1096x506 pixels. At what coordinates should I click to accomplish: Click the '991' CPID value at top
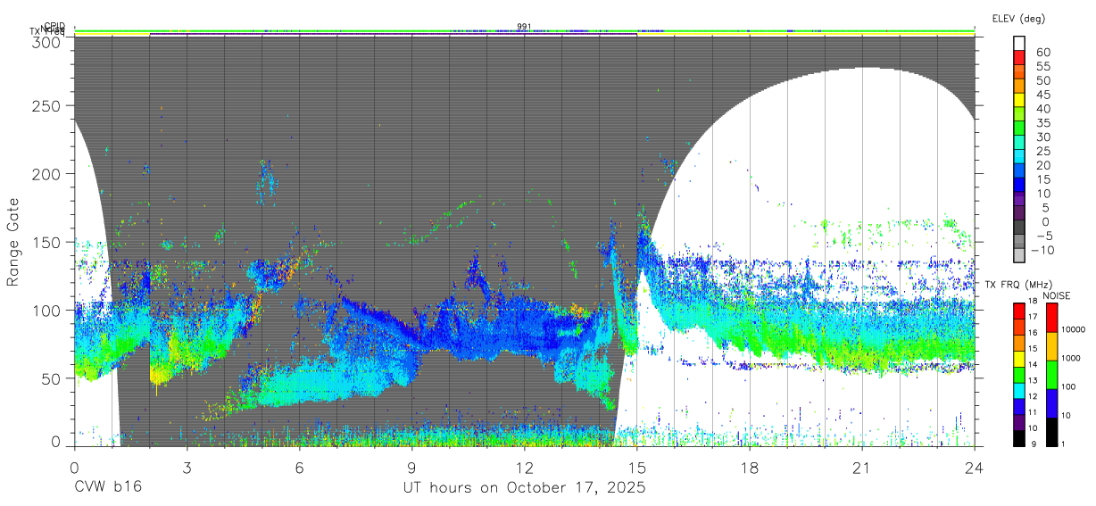[x=524, y=27]
